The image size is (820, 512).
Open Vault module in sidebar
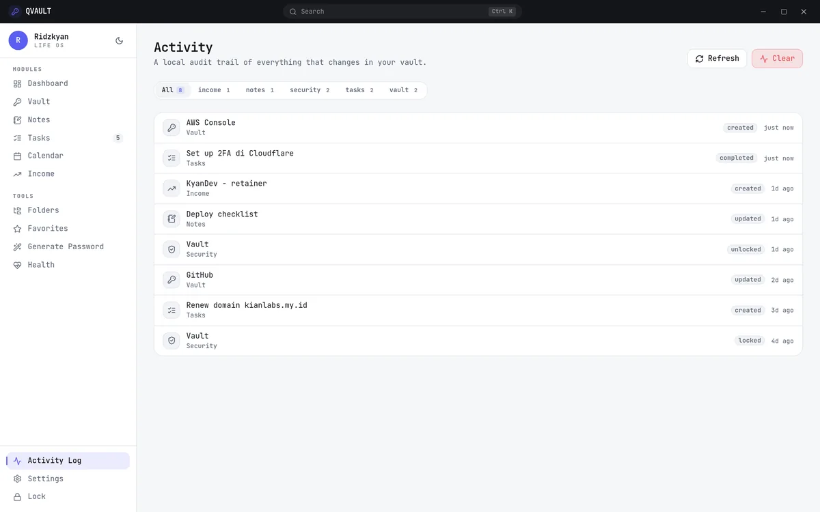pos(68,102)
